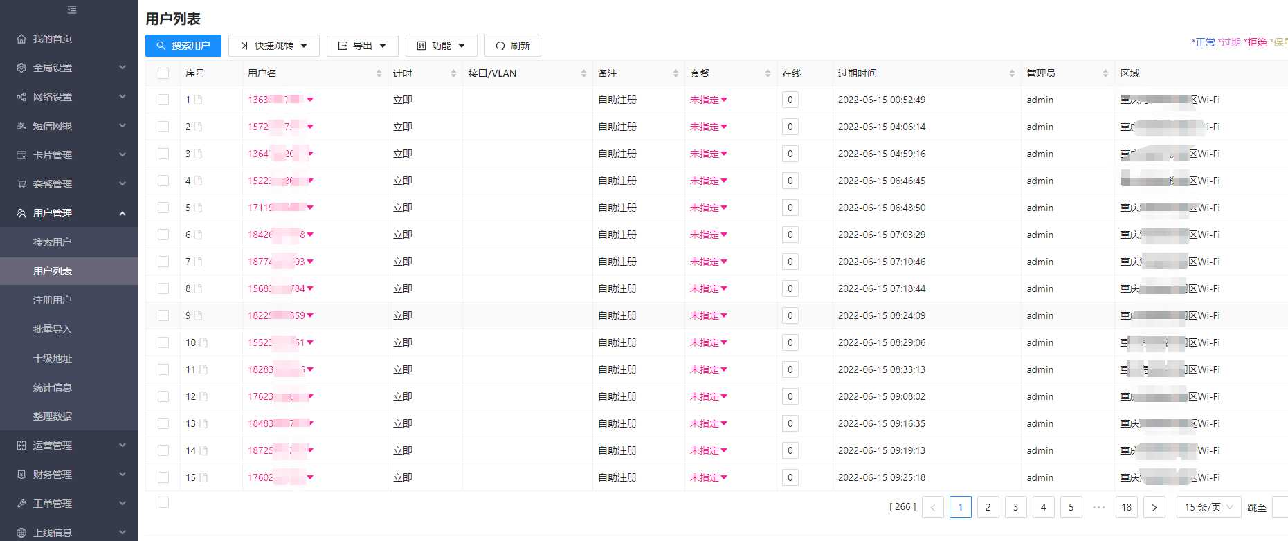Click the 刷新 refresh button

click(x=512, y=46)
